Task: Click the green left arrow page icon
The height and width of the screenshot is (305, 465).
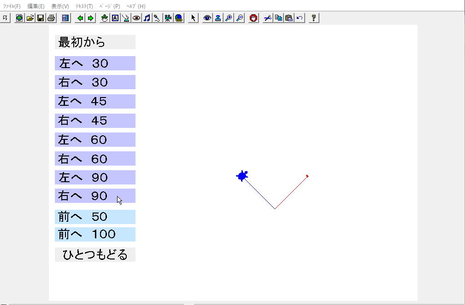Action: click(x=80, y=18)
